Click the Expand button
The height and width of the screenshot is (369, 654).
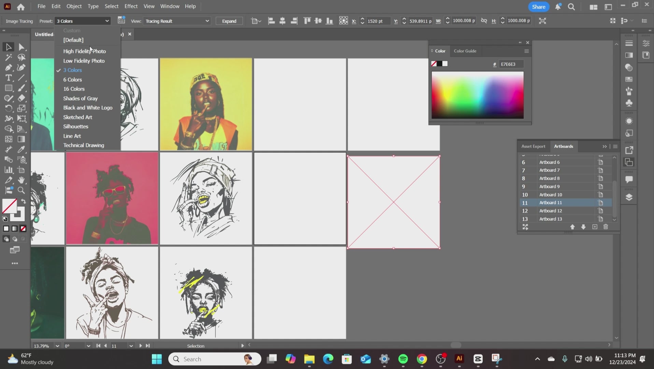coord(229,21)
